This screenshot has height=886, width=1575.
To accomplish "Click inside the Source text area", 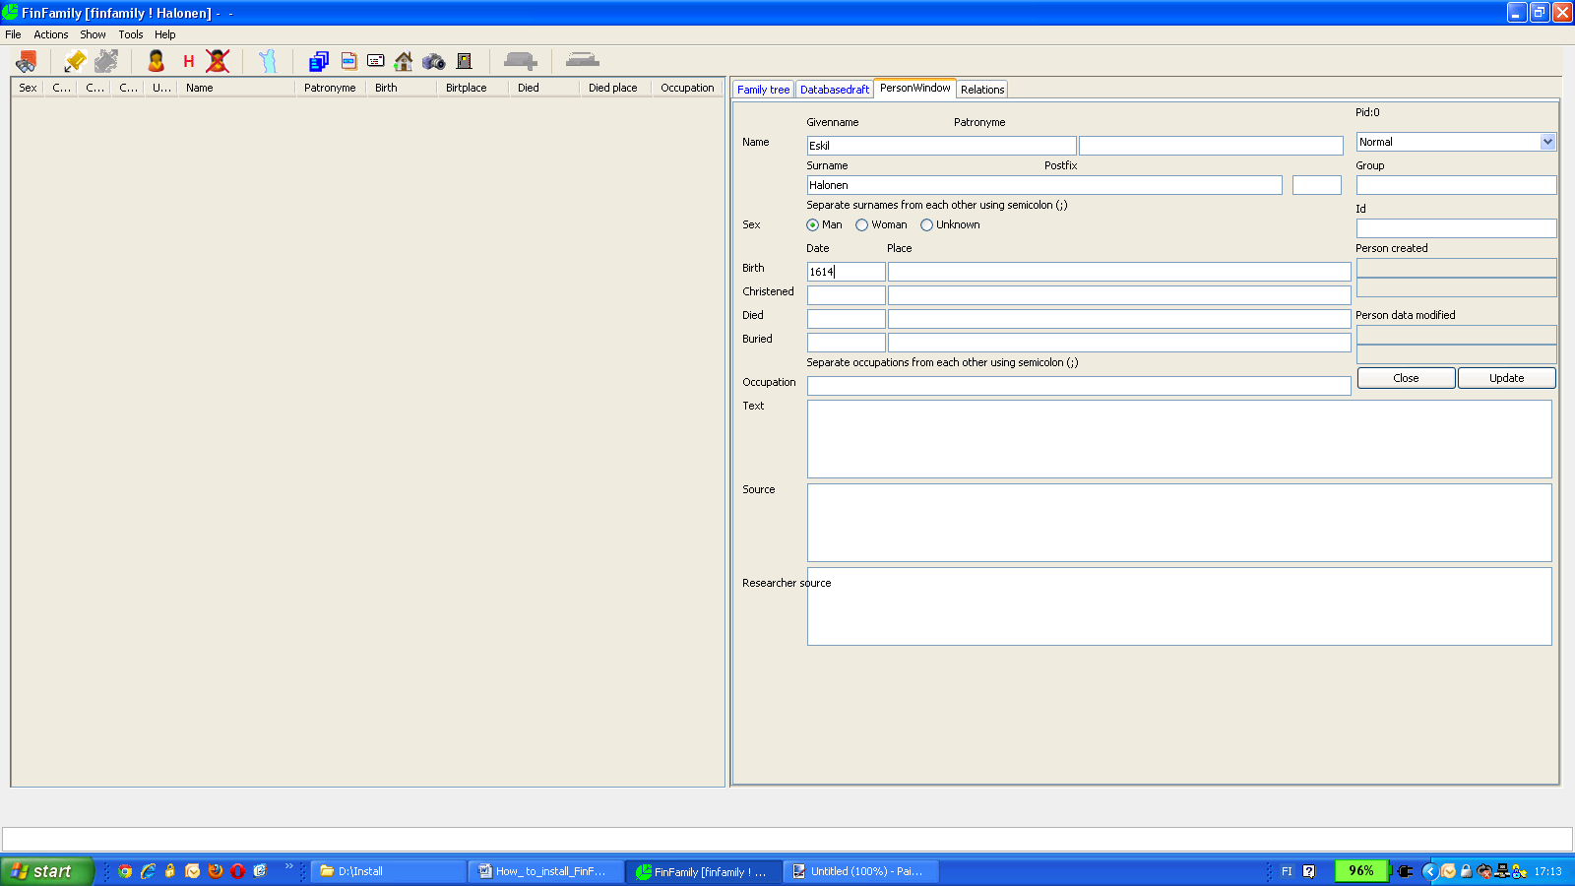I will tap(1179, 523).
